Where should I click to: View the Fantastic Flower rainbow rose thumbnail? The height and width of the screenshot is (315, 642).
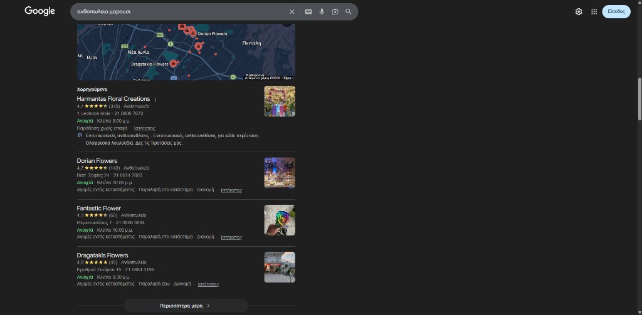pos(280,220)
